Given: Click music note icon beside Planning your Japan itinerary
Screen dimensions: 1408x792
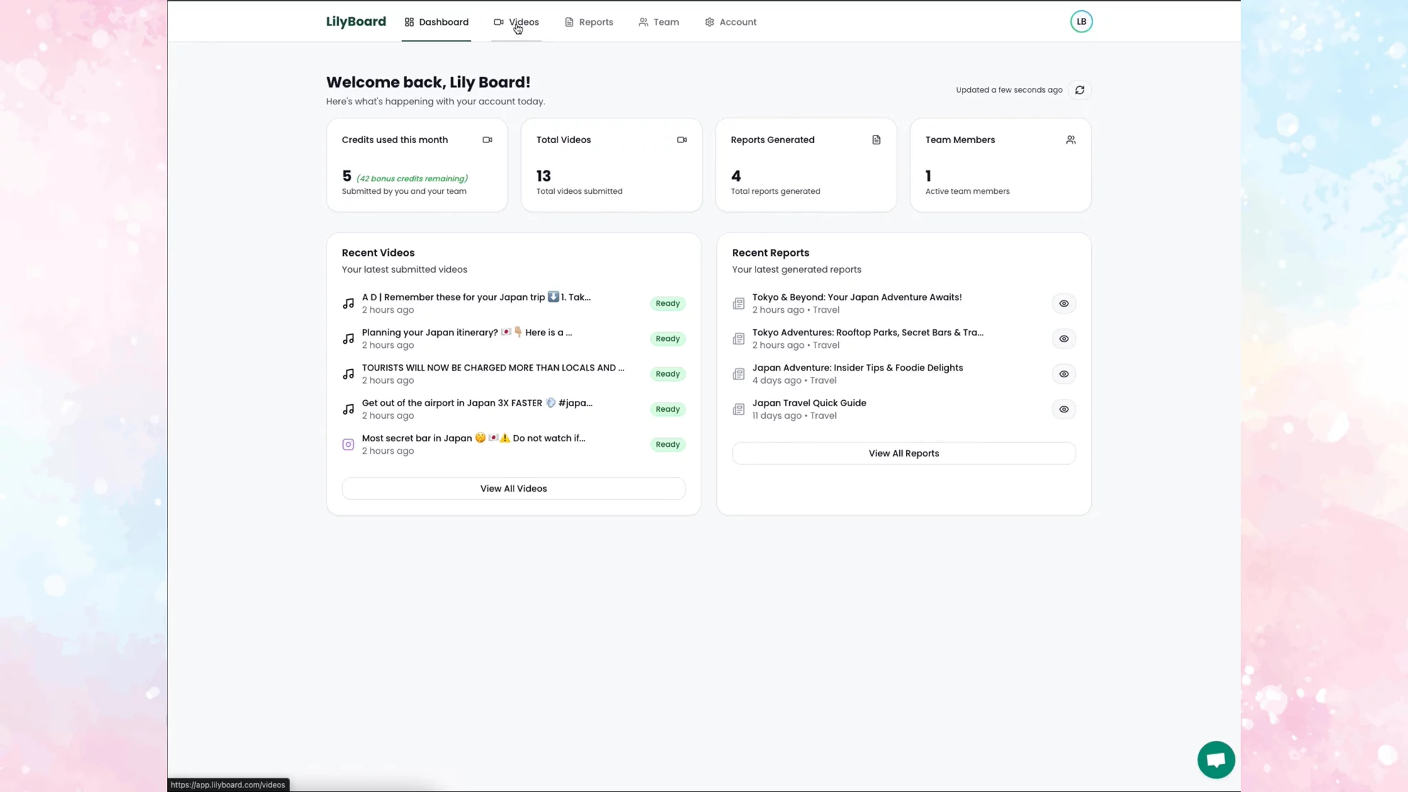Looking at the screenshot, I should coord(349,339).
